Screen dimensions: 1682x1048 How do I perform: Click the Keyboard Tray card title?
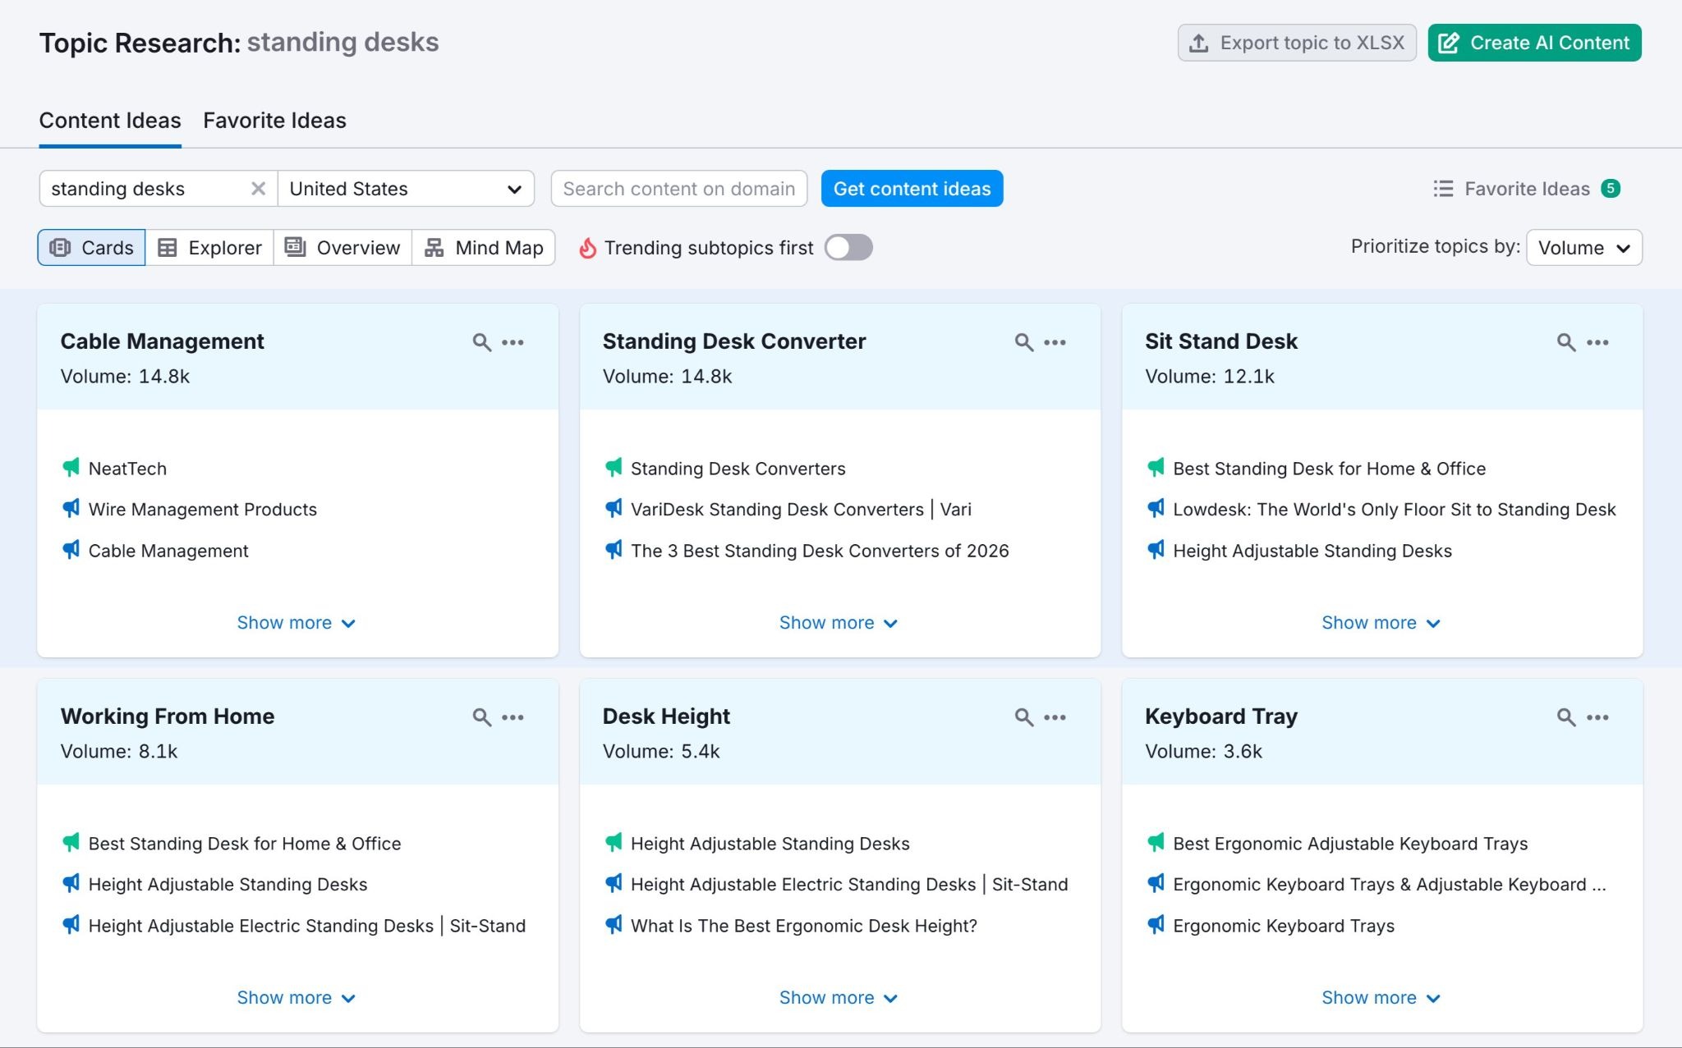1221,716
